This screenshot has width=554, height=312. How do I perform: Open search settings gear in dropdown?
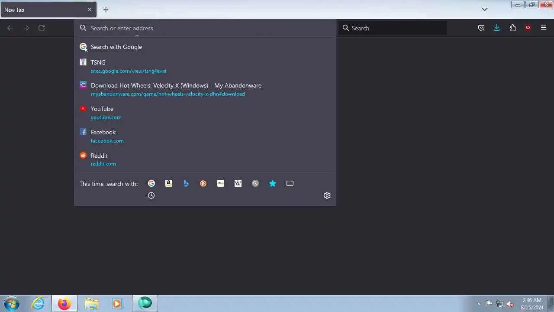pyautogui.click(x=327, y=195)
